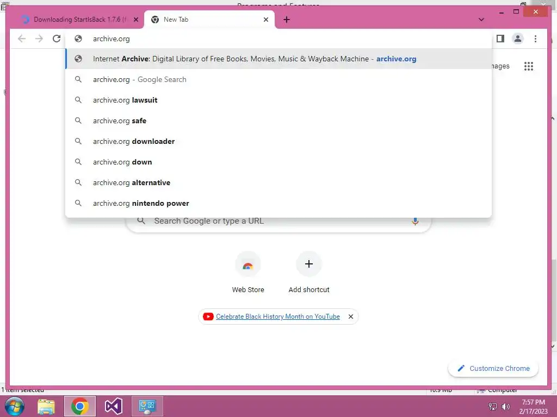Go back using the back arrow
The image size is (557, 417).
[x=22, y=39]
